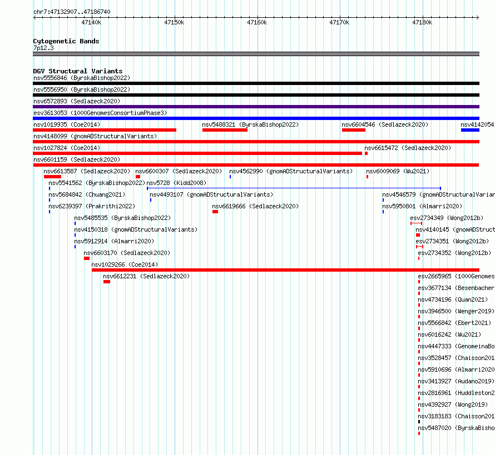Click the nsv5556846 (ByrskaBishop2022) variant label
This screenshot has width=495, height=455.
tap(82, 78)
